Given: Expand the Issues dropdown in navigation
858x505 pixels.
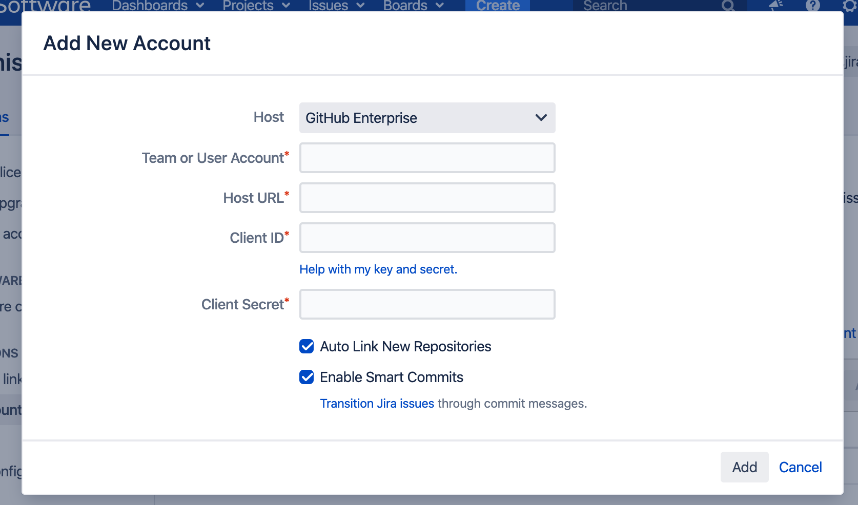Looking at the screenshot, I should point(336,6).
